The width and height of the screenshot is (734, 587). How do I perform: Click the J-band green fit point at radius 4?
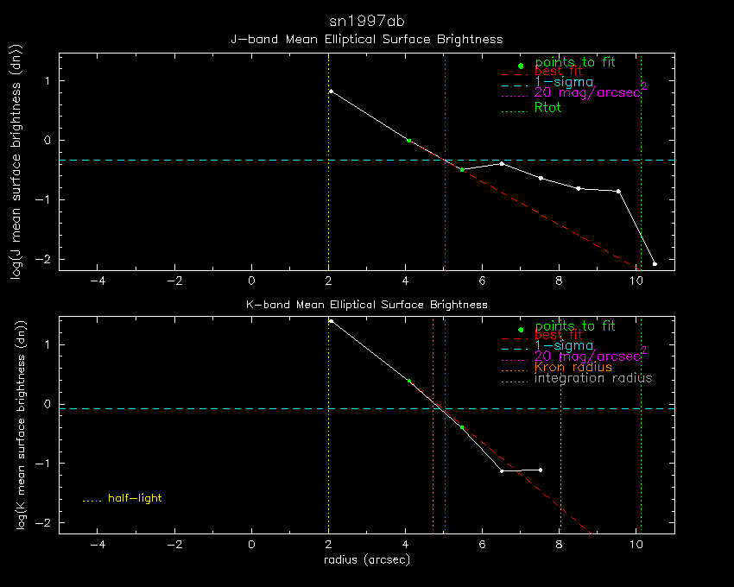click(x=408, y=140)
